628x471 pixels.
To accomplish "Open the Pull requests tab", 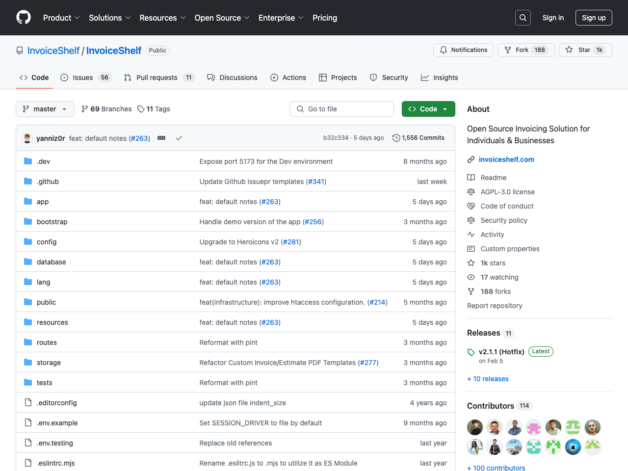I will click(x=159, y=78).
